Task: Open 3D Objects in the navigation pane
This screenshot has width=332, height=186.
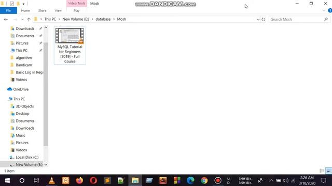Action: (24, 106)
